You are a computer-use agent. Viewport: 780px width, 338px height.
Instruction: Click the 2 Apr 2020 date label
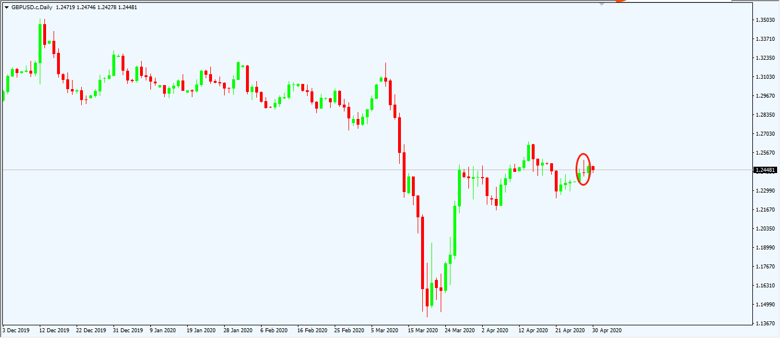click(495, 331)
